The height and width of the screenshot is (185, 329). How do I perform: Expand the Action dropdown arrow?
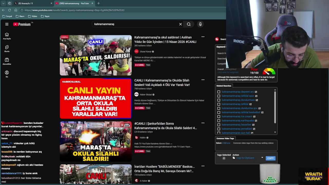pos(262,158)
